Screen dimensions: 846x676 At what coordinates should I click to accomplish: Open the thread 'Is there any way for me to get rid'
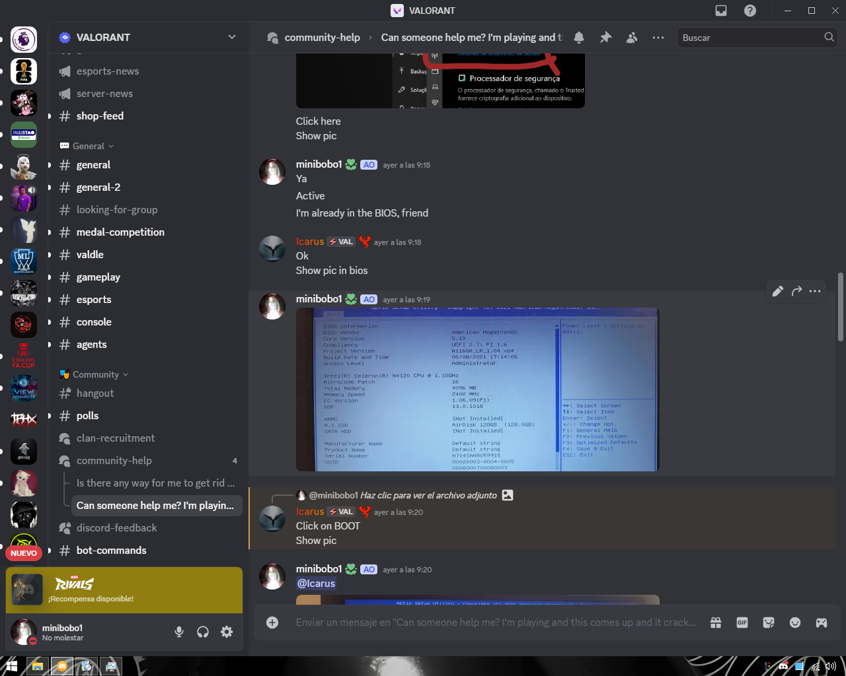pyautogui.click(x=157, y=483)
